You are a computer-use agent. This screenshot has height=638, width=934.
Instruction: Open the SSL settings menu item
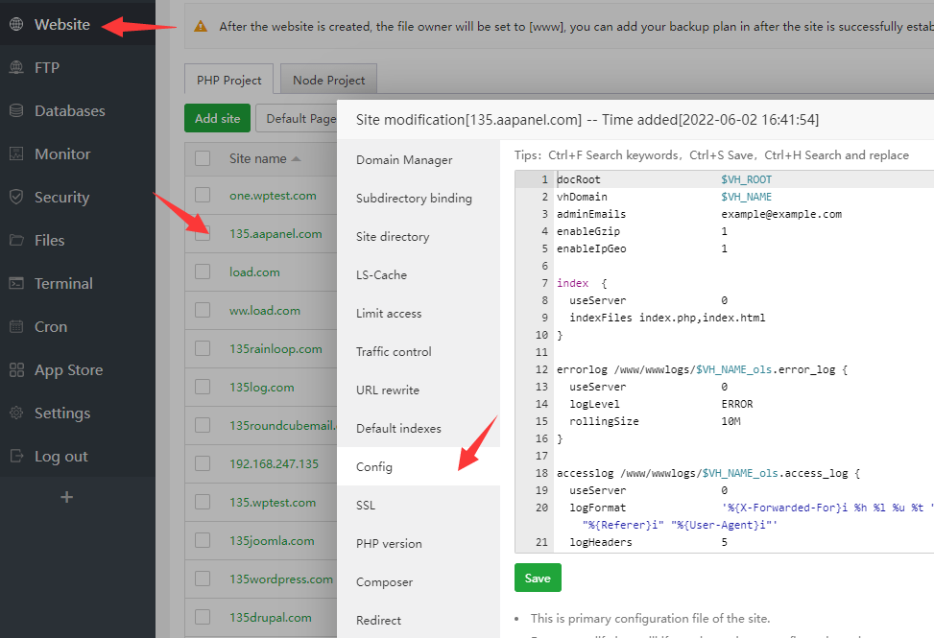pyautogui.click(x=366, y=505)
